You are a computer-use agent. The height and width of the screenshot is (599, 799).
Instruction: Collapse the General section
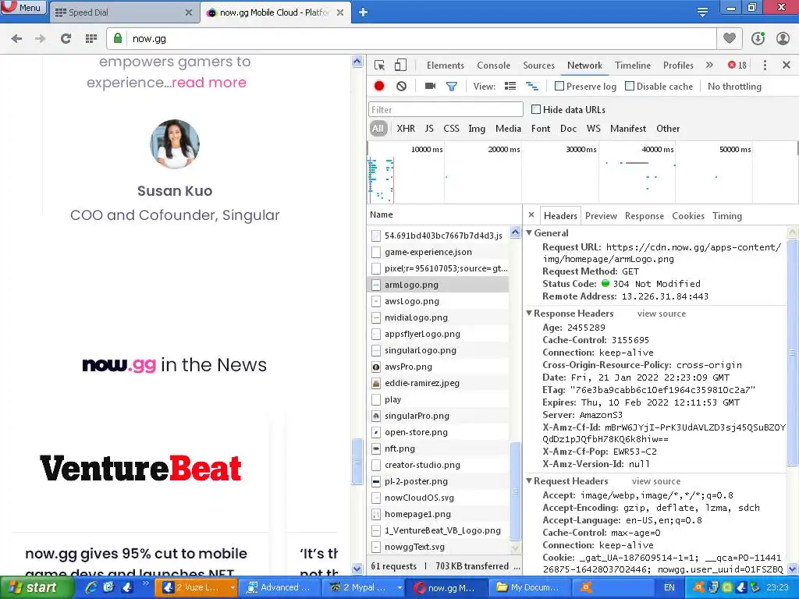529,232
